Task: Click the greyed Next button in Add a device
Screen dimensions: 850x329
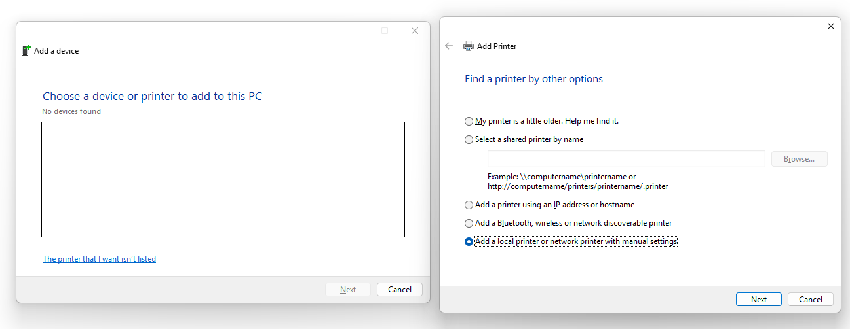Action: click(348, 289)
